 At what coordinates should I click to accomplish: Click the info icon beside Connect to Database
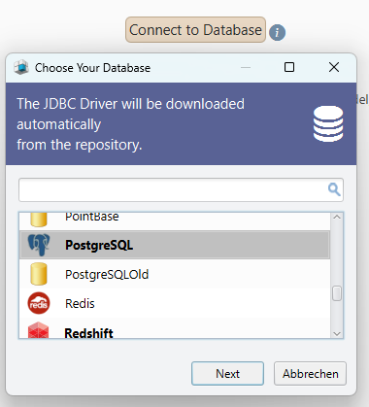pyautogui.click(x=278, y=32)
